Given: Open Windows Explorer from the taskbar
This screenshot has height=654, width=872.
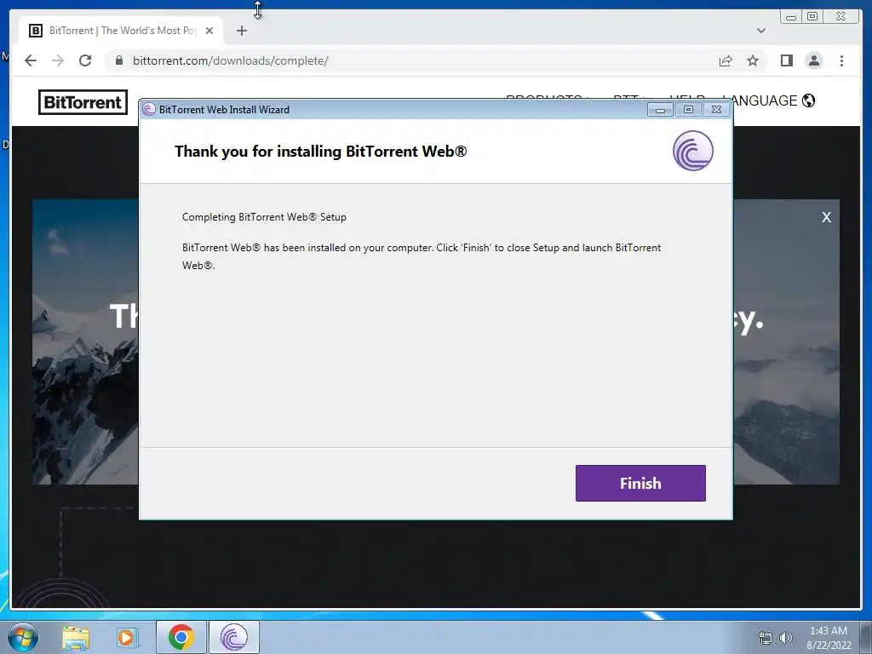Looking at the screenshot, I should [x=76, y=637].
